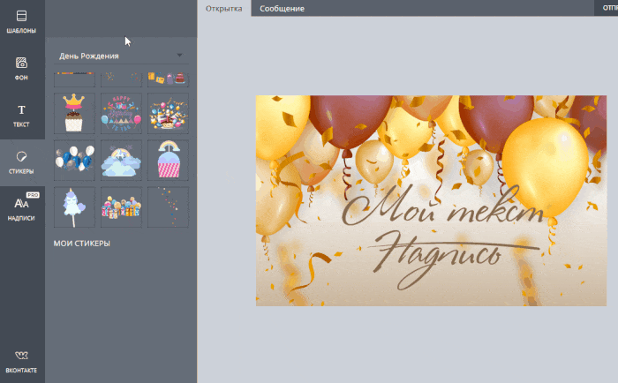Viewport: 618px width, 383px height.
Task: Select the 'Мой текст' caption on card
Action: [x=441, y=207]
